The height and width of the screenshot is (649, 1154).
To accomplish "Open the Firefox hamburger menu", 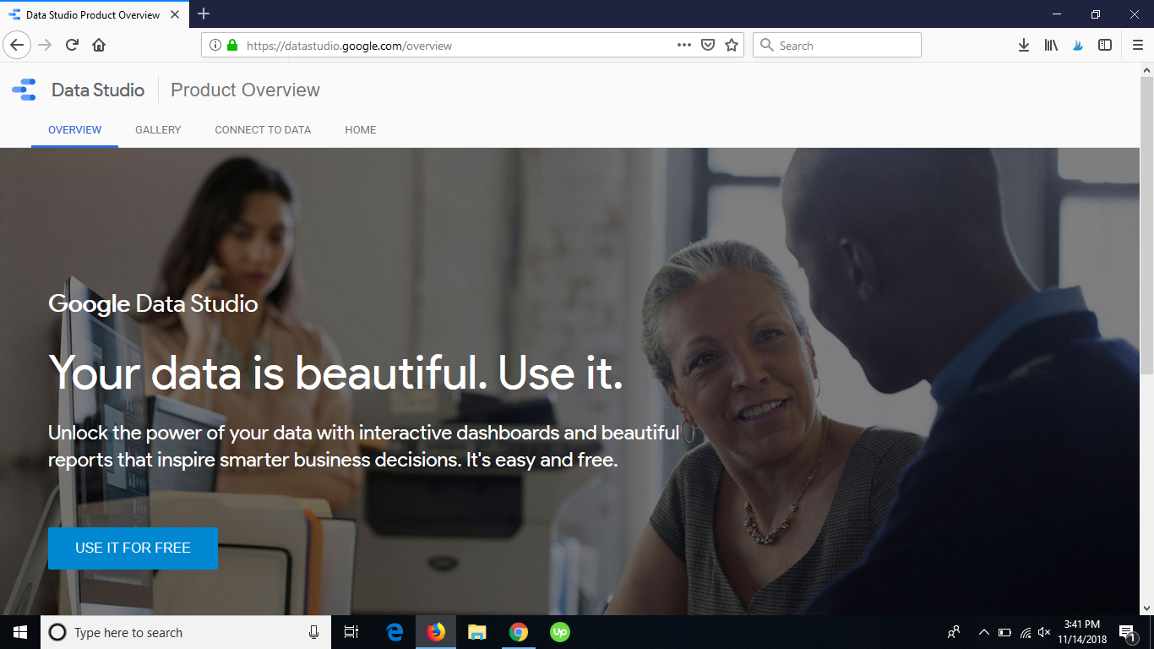I will 1138,46.
